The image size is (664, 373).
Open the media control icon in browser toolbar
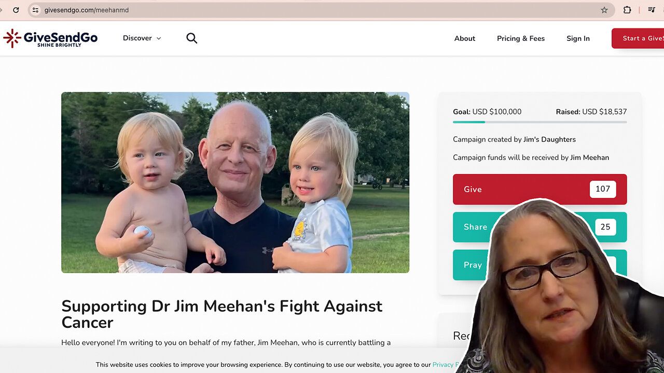coord(652,10)
